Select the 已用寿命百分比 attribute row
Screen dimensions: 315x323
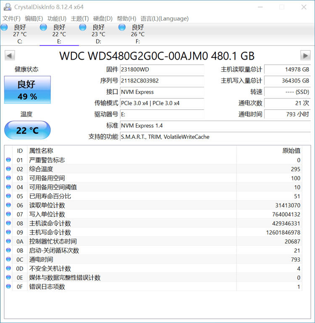pyautogui.click(x=153, y=196)
